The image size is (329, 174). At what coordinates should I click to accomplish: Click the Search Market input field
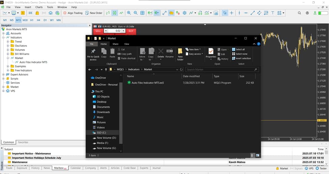pos(221,69)
